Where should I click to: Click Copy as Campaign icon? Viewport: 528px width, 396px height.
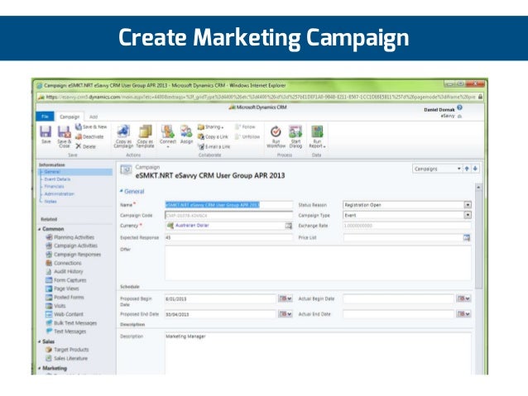point(123,136)
